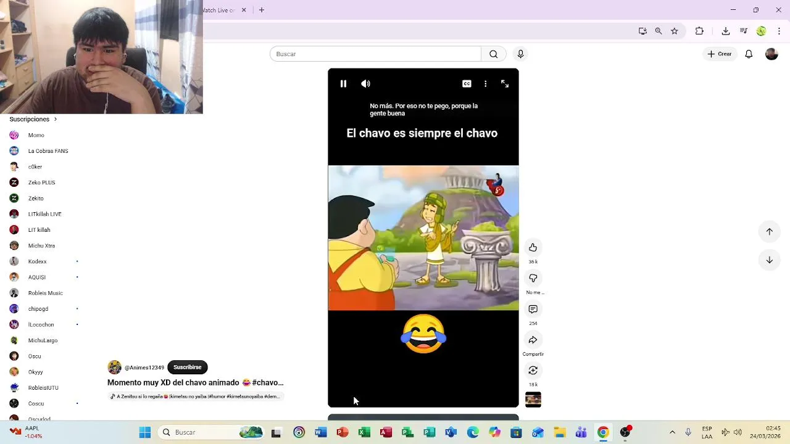Open the YouTube account avatar menu
Viewport: 790px width, 444px height.
click(x=771, y=54)
